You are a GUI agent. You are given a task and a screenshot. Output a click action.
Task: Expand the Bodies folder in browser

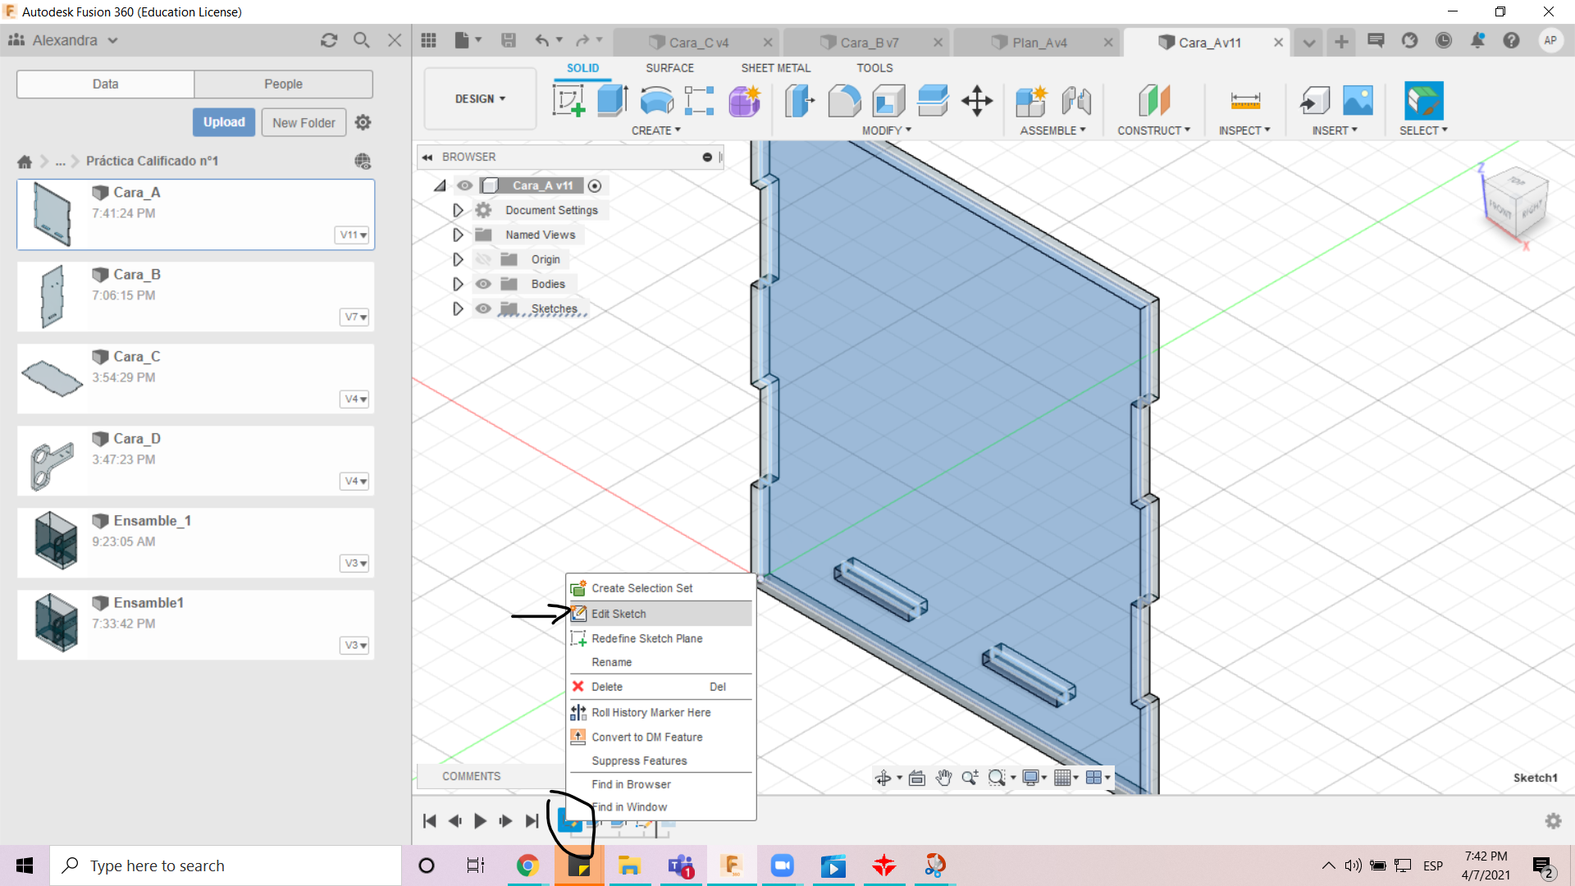(x=455, y=283)
